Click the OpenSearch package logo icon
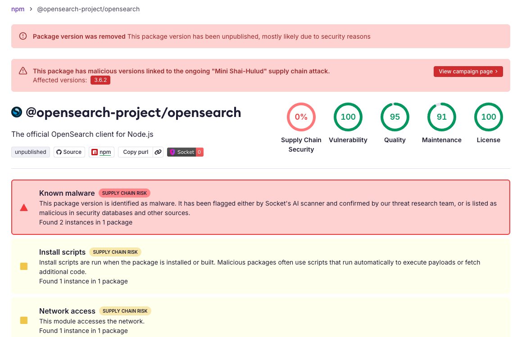Screen dimensions: 517x337 click(17, 112)
